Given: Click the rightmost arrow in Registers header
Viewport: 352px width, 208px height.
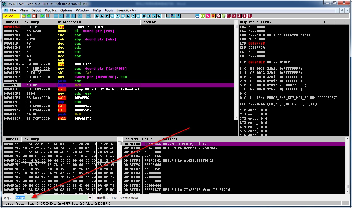Looking at the screenshot, I should (345, 22).
